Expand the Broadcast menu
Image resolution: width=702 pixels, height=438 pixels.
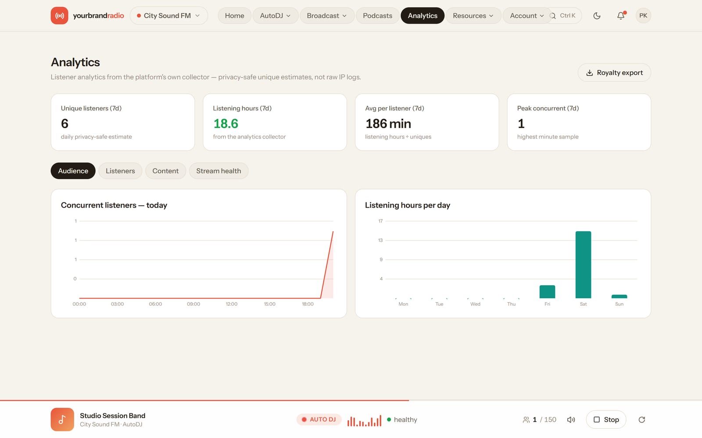(327, 16)
